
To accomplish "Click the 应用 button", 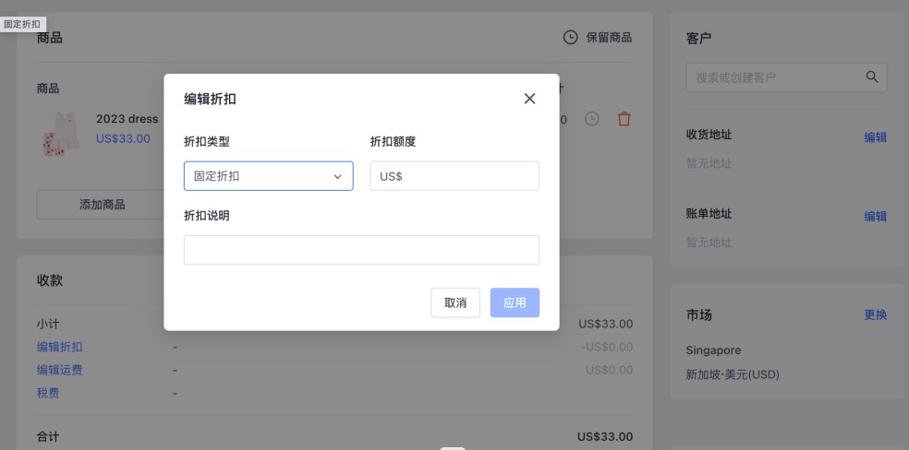I will (x=515, y=302).
